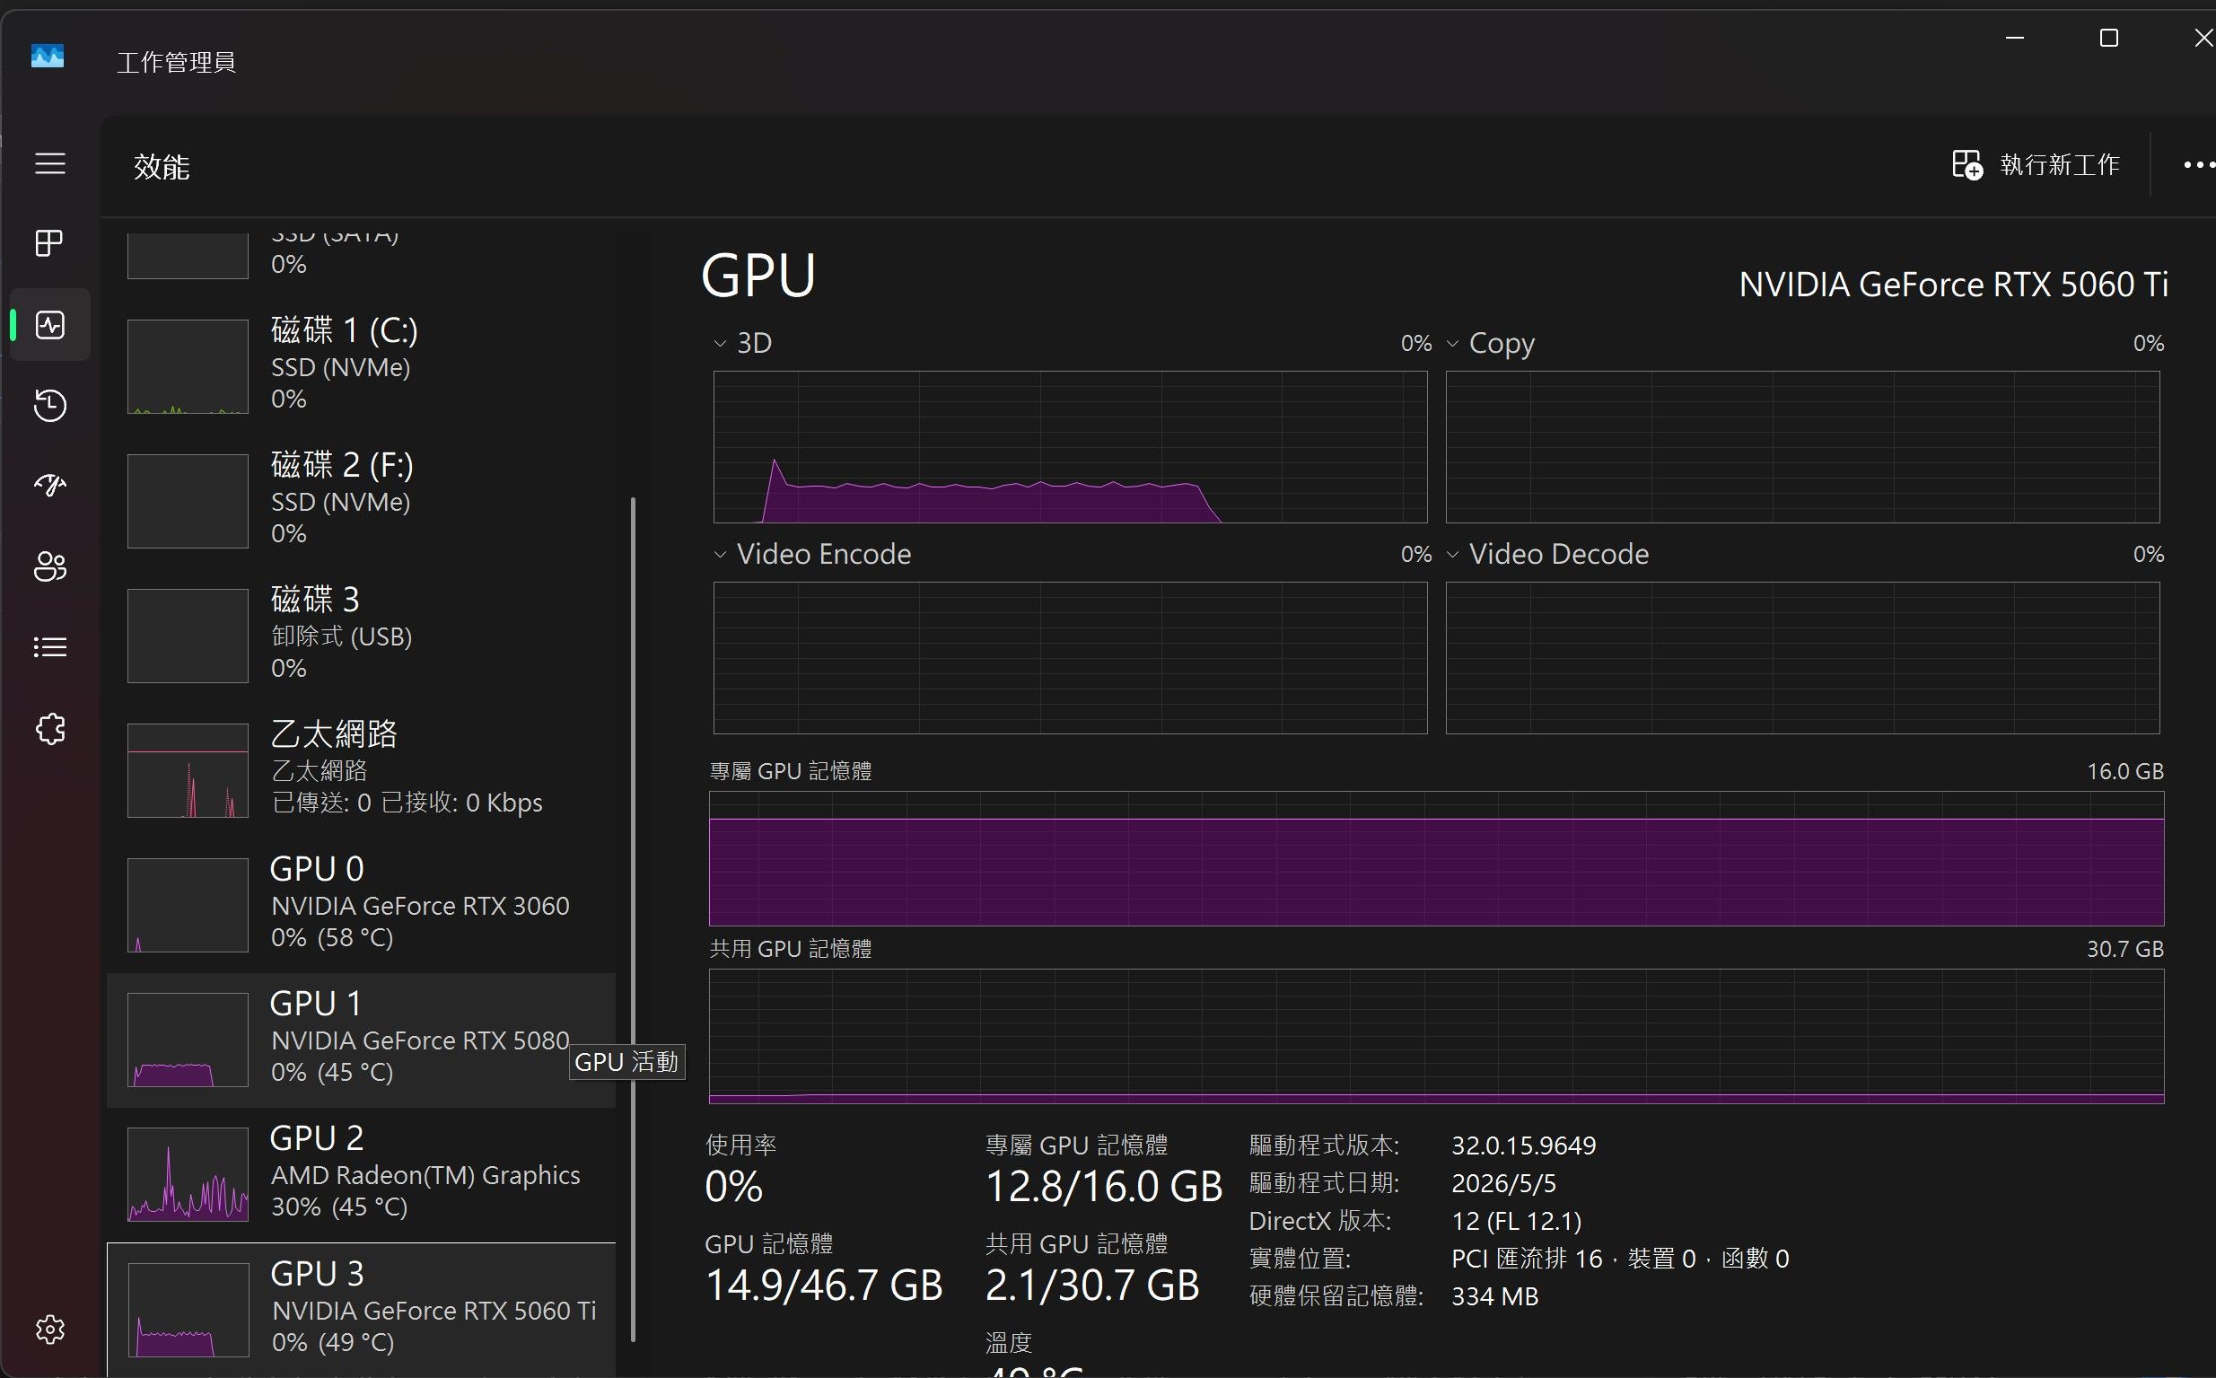Open the App history page icon
This screenshot has height=1378, width=2216.
pos(50,405)
